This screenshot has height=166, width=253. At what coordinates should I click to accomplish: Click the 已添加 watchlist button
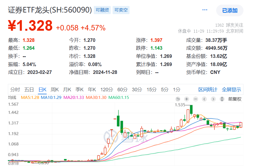tap(230, 10)
